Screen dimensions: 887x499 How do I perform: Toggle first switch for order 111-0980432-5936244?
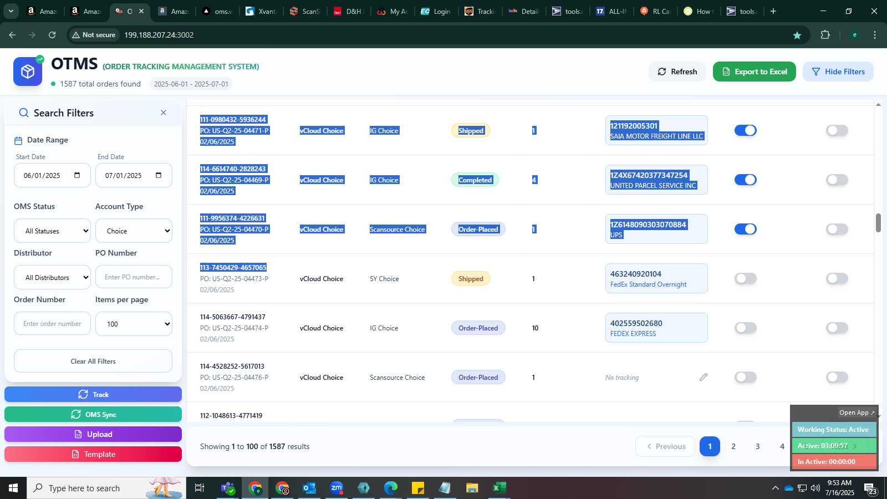coord(746,130)
